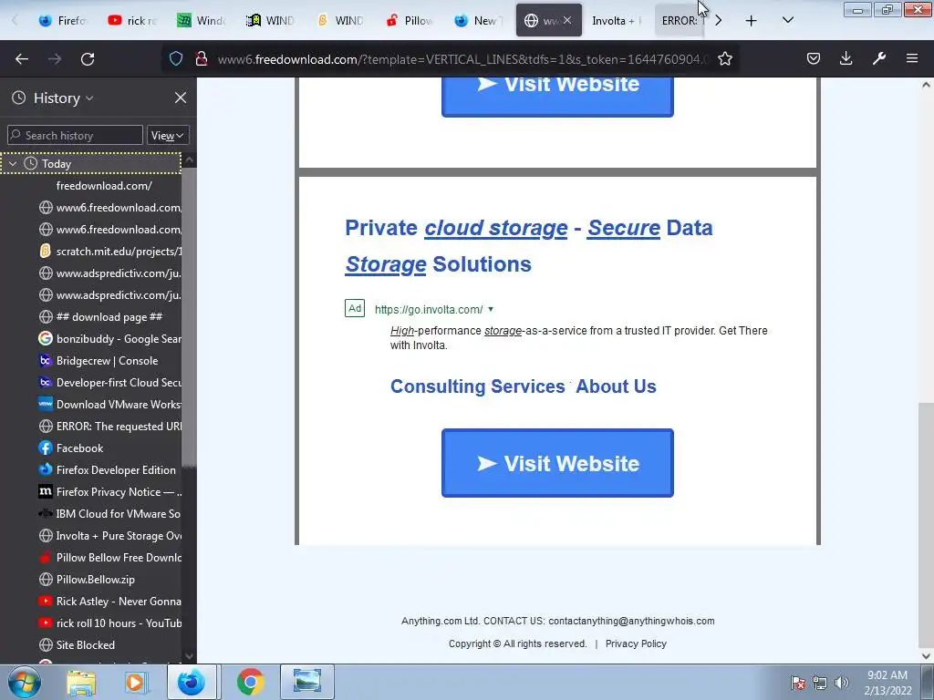
Task: Switch to the Pillow tab
Action: click(409, 20)
